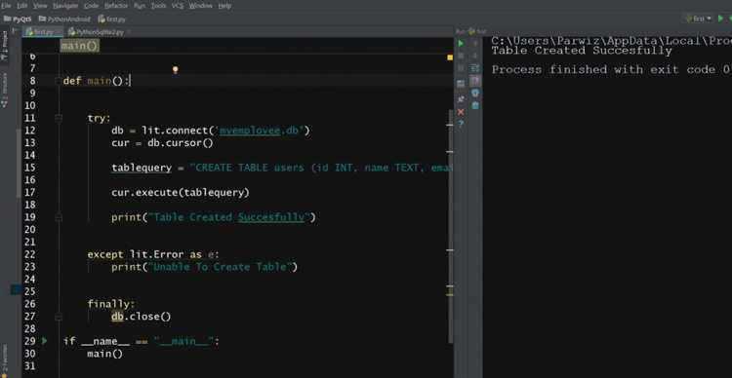Click the 'def main():' line in the editor
Viewport: 732px width, 378px height.
coord(97,81)
